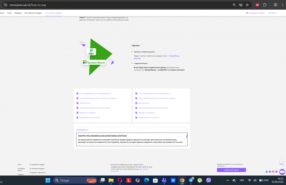Click the zoom magnifier icon in address bar
Screen dimensions: 286x185
click(234, 5)
